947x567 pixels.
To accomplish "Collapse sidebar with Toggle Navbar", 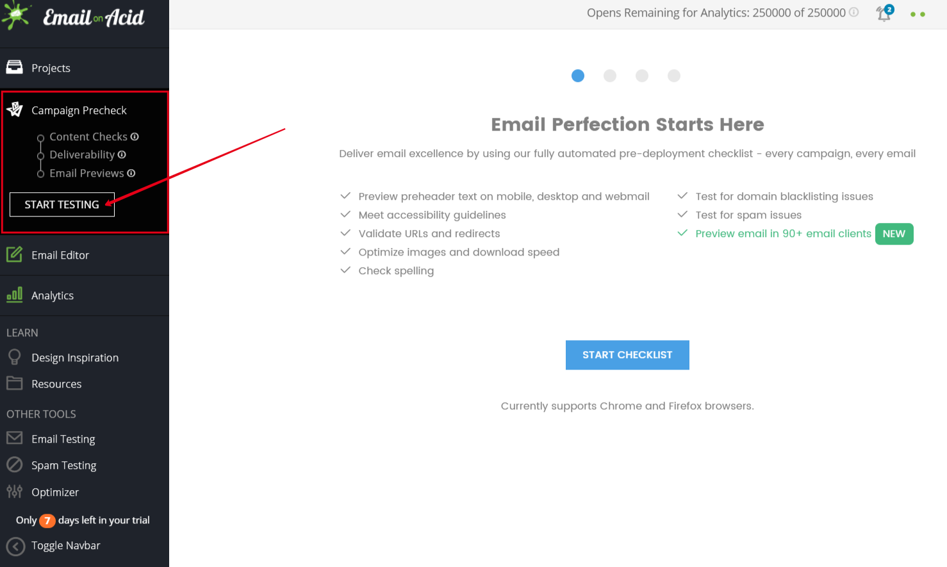I will (x=53, y=546).
